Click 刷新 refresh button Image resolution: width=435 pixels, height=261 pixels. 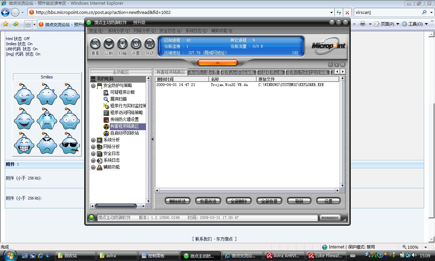pos(299,201)
